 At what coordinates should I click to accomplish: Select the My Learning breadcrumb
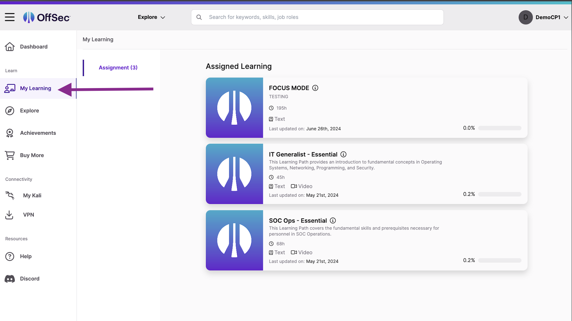point(98,39)
